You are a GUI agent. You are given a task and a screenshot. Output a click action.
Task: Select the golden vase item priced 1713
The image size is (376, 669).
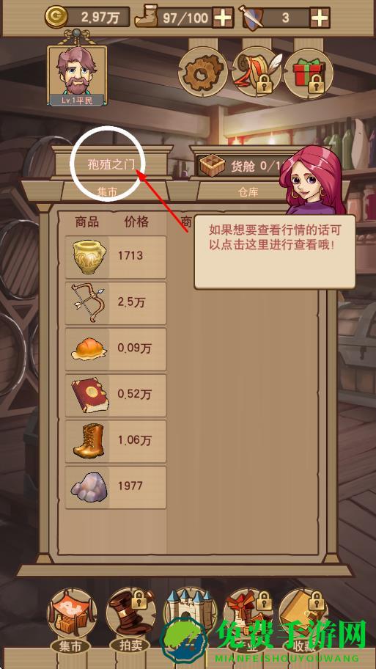[116, 257]
